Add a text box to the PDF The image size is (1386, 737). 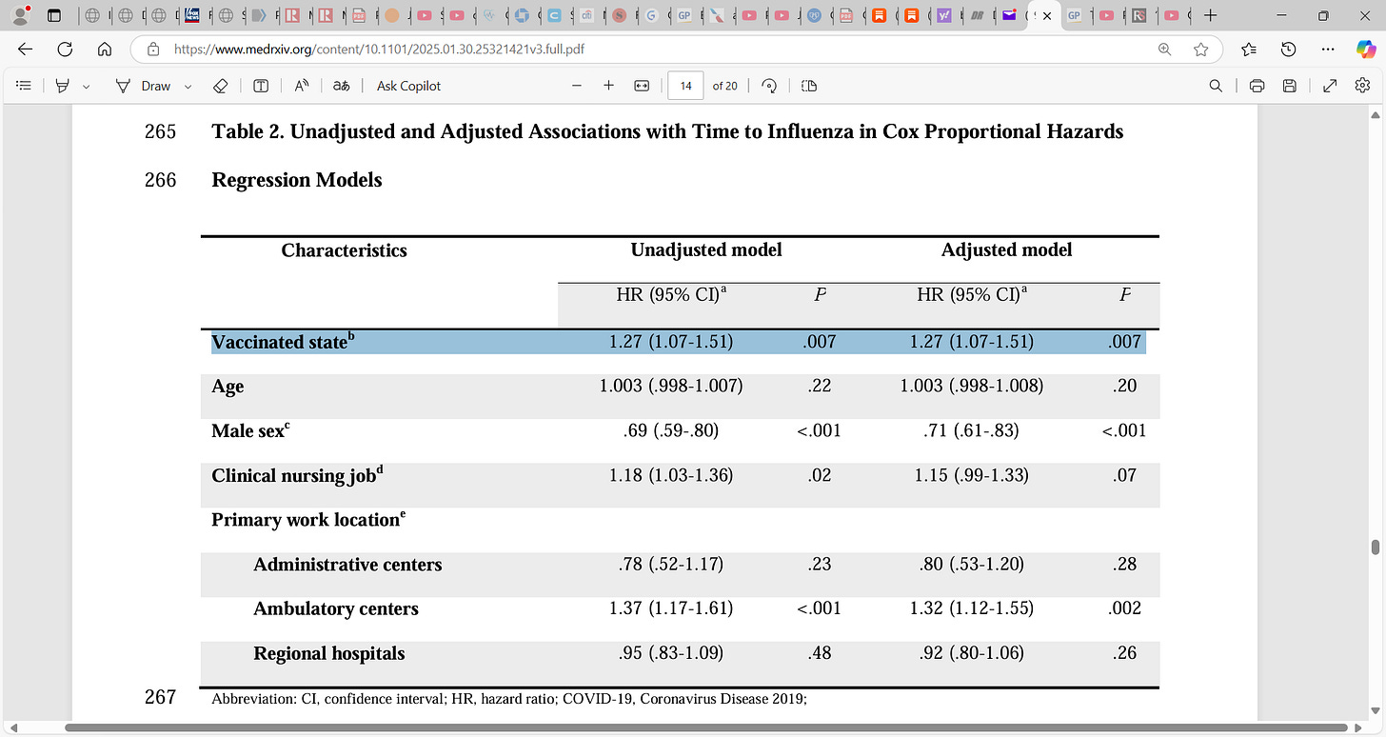coord(261,86)
